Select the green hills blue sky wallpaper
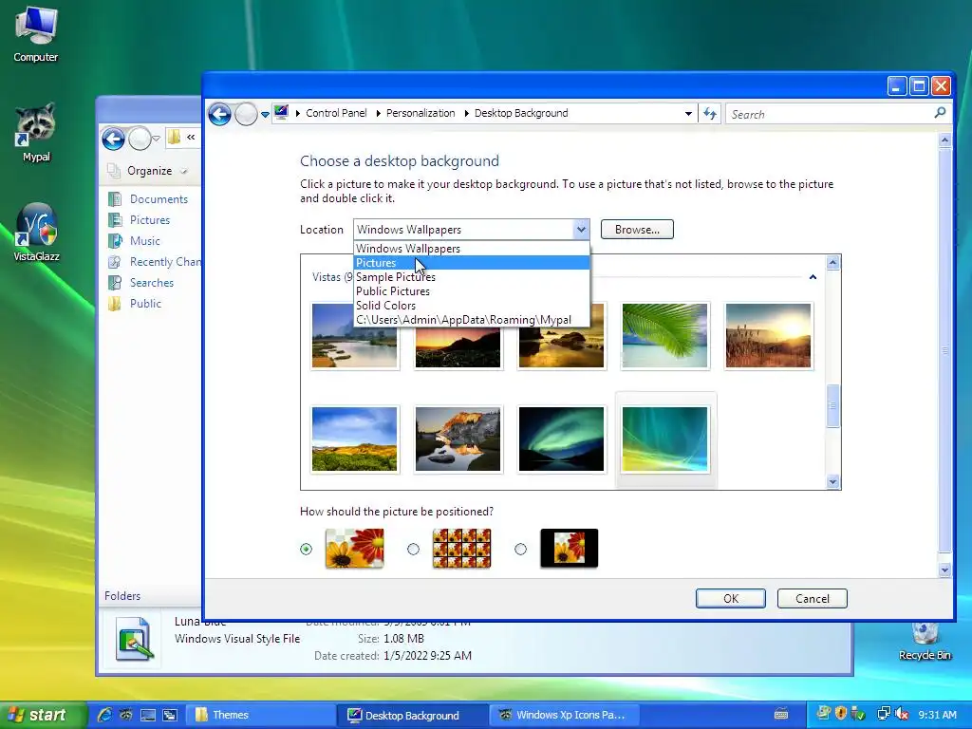 (x=355, y=439)
